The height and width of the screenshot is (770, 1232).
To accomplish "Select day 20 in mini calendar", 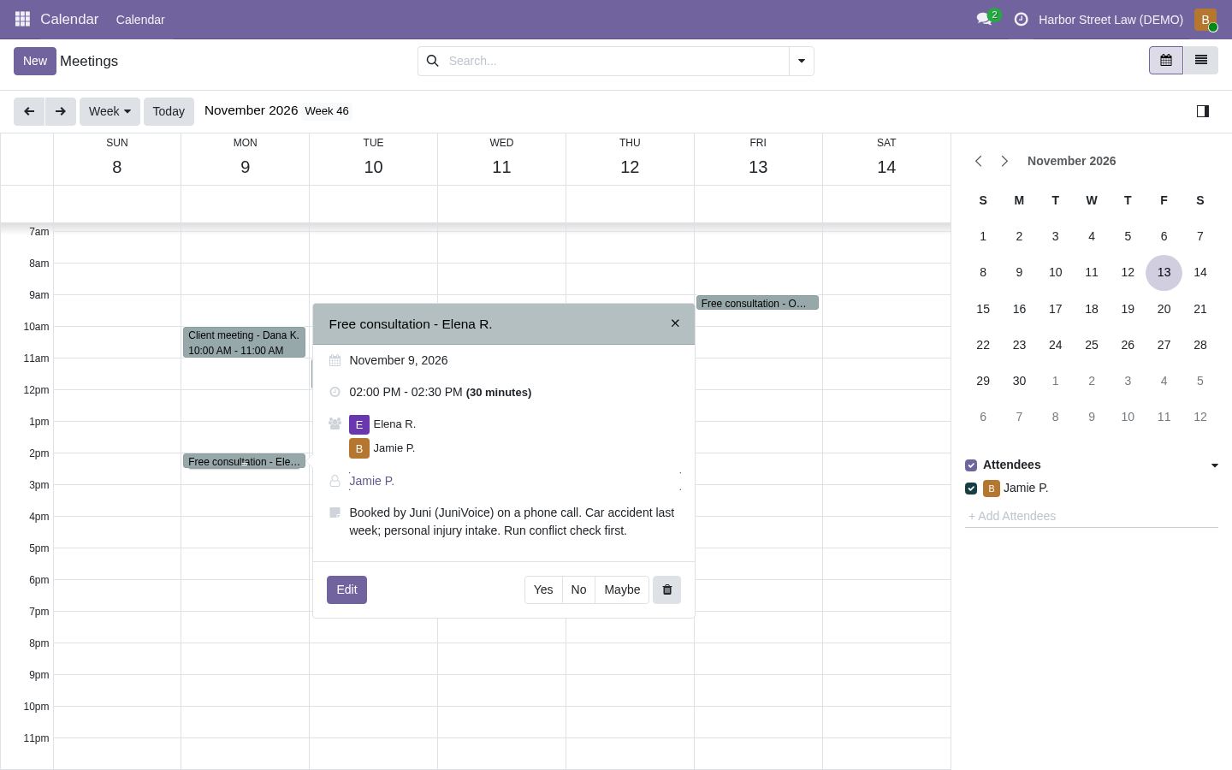I will [1164, 309].
